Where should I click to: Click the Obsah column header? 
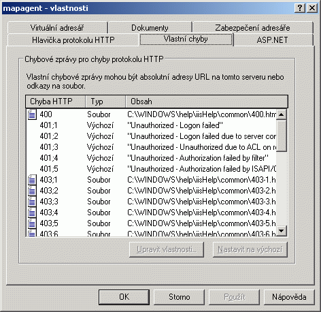coord(207,102)
